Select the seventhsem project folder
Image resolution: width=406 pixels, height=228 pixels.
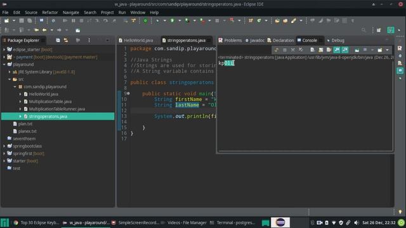pos(24,139)
